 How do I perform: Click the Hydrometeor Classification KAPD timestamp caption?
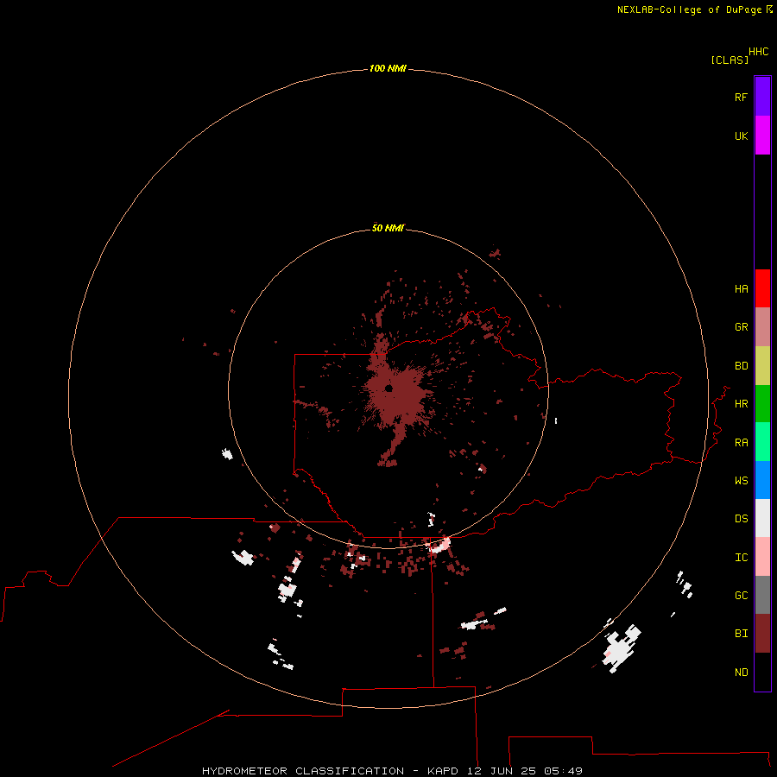[392, 771]
